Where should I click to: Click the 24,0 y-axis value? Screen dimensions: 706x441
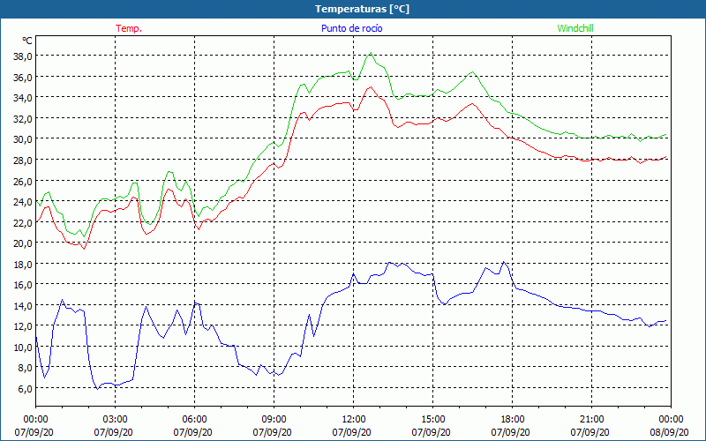pos(23,202)
